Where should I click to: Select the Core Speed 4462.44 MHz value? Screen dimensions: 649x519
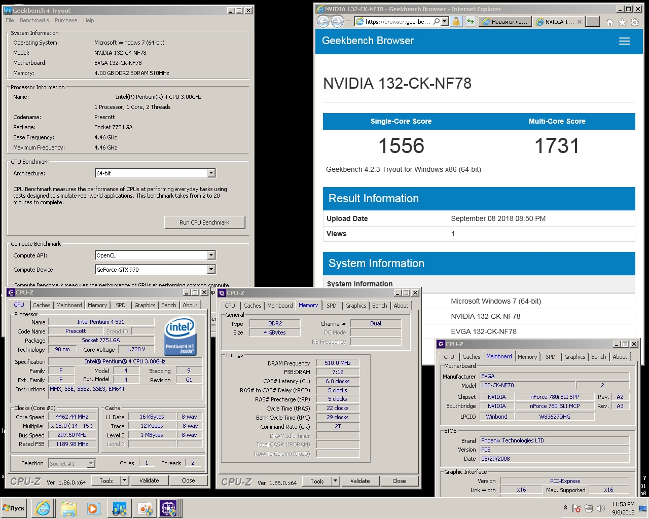[x=72, y=417]
